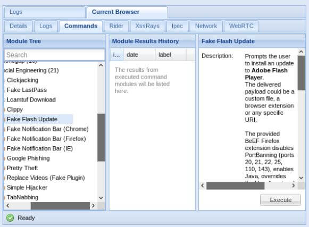Open the XssRays tab
The height and width of the screenshot is (227, 309).
147,26
